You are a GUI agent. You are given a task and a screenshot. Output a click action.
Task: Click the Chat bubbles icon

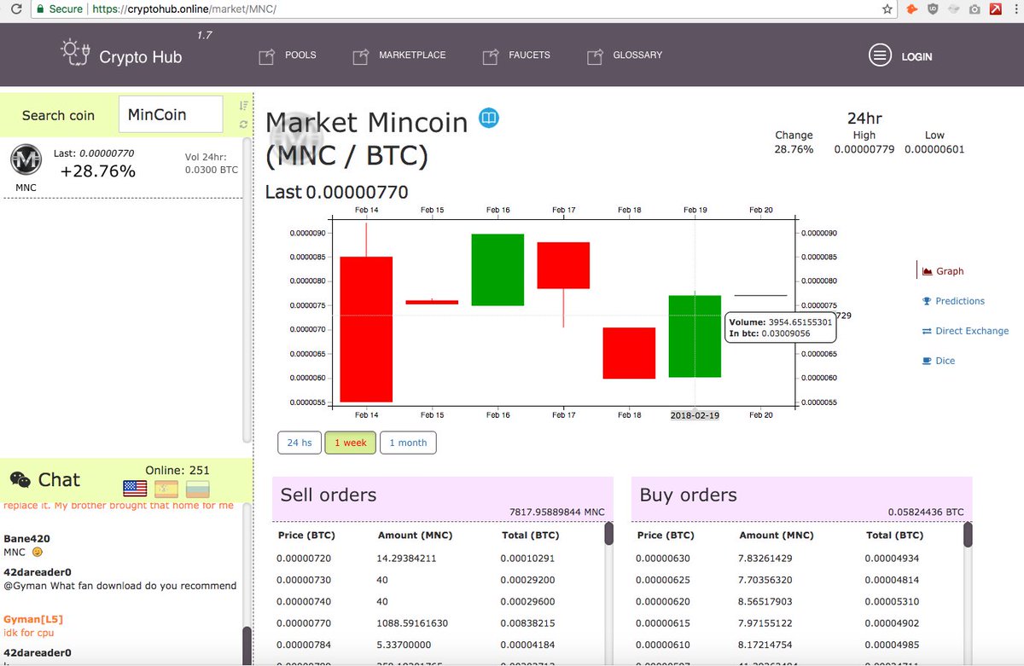[20, 479]
